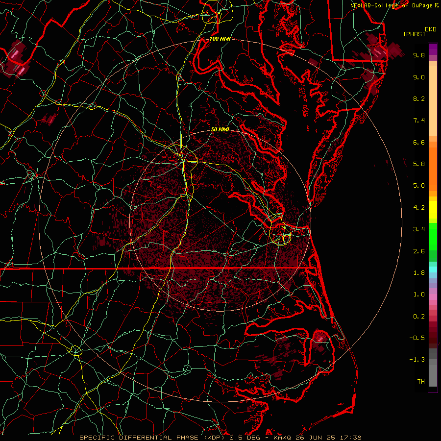Image resolution: width=441 pixels, height=441 pixels.
Task: Click the 7.4 color scale value
Action: click(x=419, y=121)
